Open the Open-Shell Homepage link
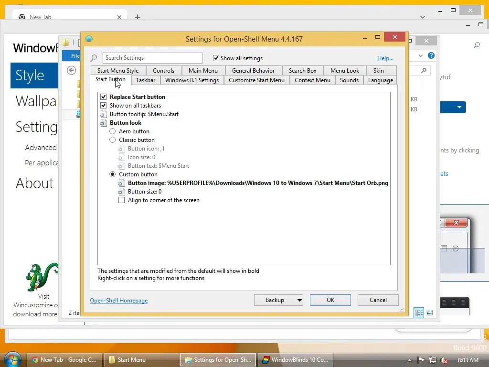The height and width of the screenshot is (367, 489). [x=119, y=301]
